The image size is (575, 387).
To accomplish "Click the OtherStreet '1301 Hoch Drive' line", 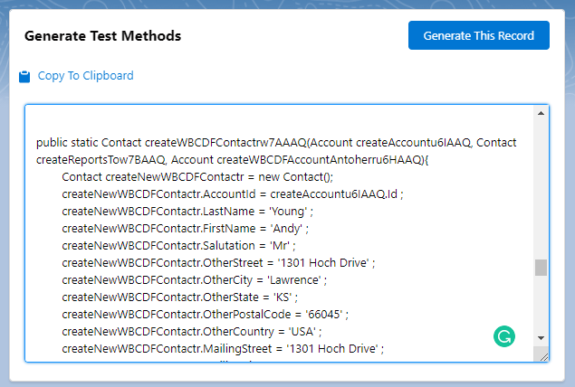I will (x=218, y=262).
